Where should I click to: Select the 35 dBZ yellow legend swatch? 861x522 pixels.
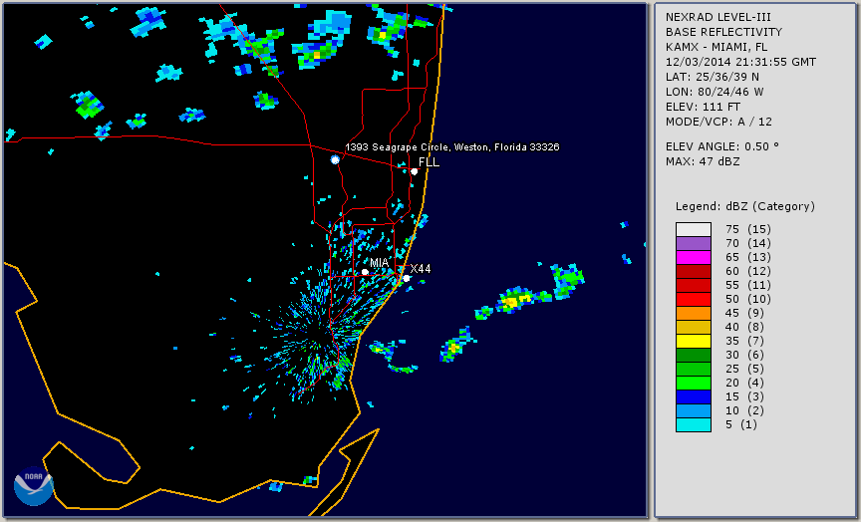[694, 341]
